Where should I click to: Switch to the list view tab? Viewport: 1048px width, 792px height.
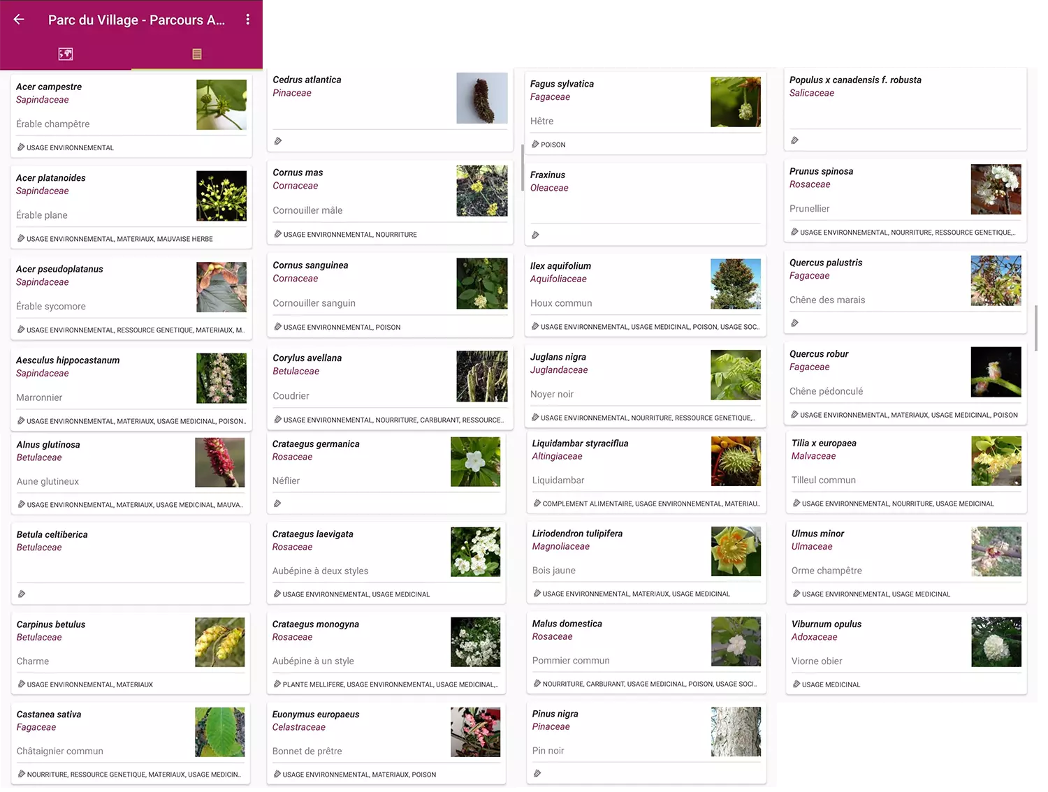[x=197, y=54]
